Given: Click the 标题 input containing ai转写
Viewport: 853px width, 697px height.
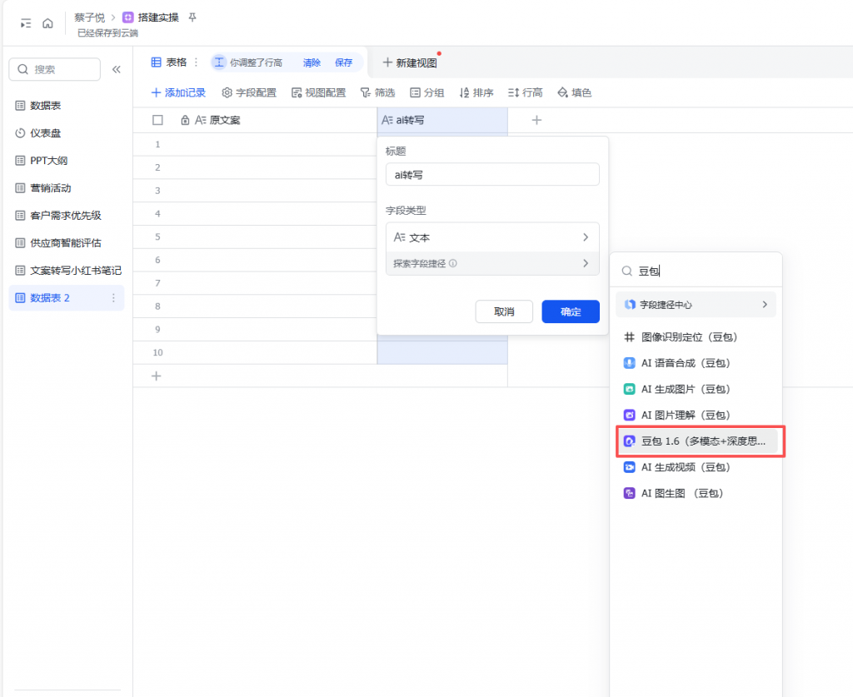Looking at the screenshot, I should click(492, 175).
